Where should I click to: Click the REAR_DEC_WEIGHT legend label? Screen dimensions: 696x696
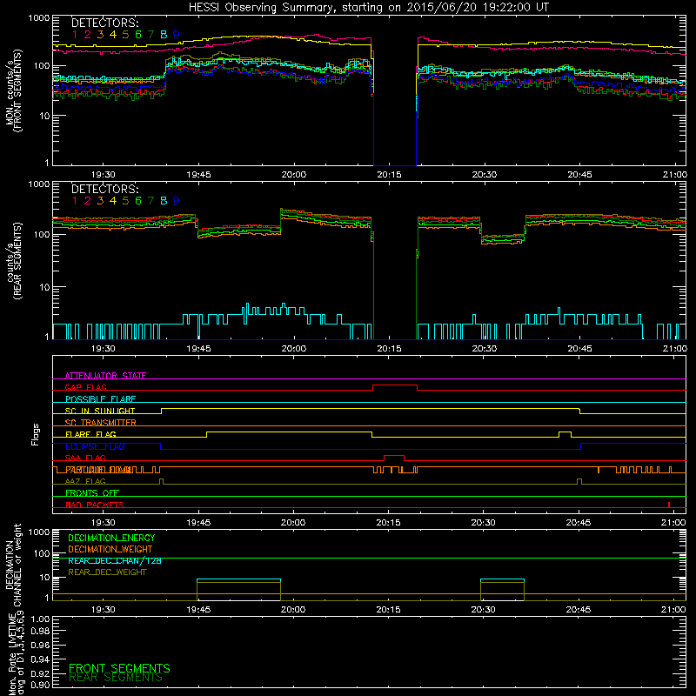[x=107, y=572]
